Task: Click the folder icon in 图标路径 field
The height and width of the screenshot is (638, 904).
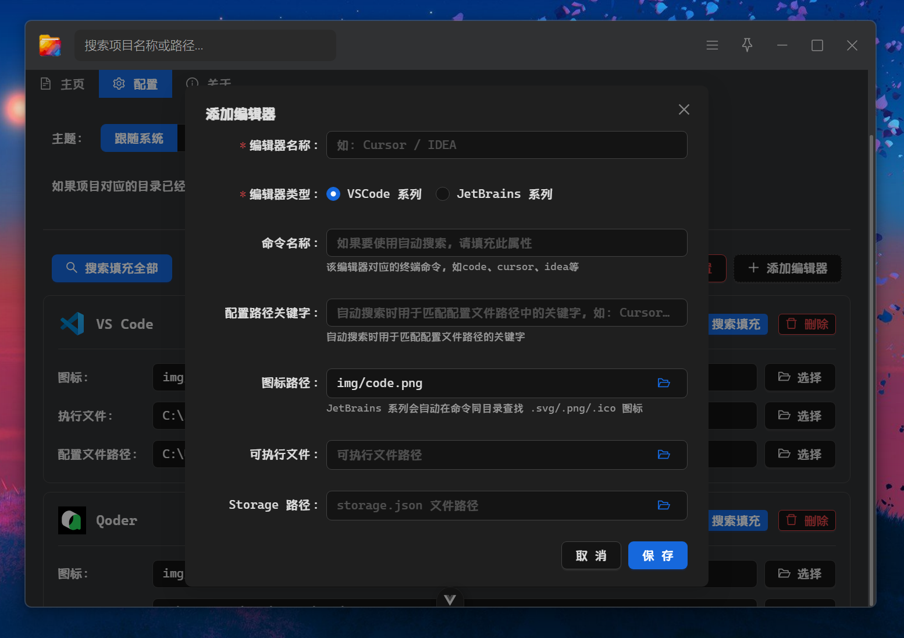Action: (664, 383)
